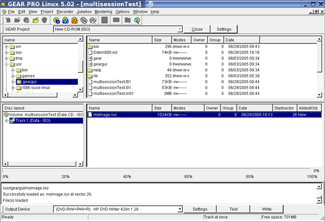Click the yellow open folder toolbar icon
The image size is (325, 222).
click(36, 20)
